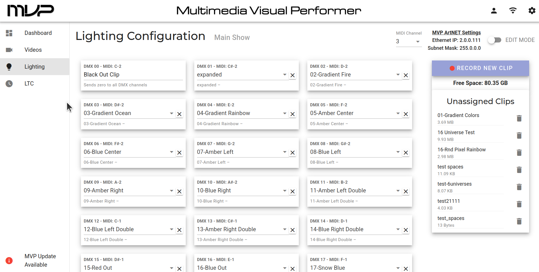Image resolution: width=539 pixels, height=272 pixels.
Task: Click the MVP Update Available alert icon
Action: pyautogui.click(x=9, y=260)
